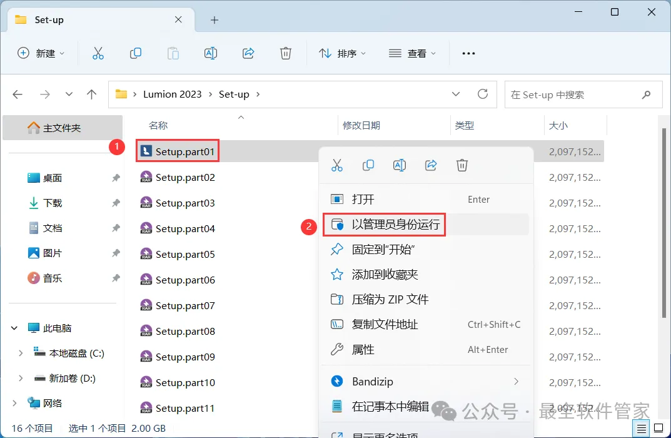
Task: Switch to details view icon in status bar
Action: coord(641,428)
